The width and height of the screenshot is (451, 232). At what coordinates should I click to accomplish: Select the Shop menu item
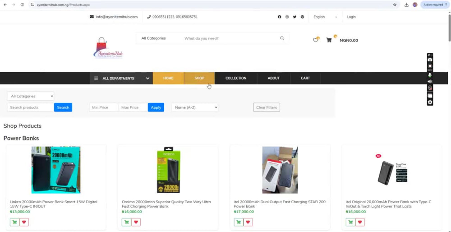click(199, 78)
